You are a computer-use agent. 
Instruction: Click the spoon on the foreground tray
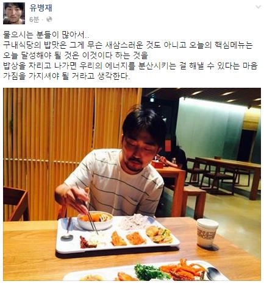(x=215, y=274)
